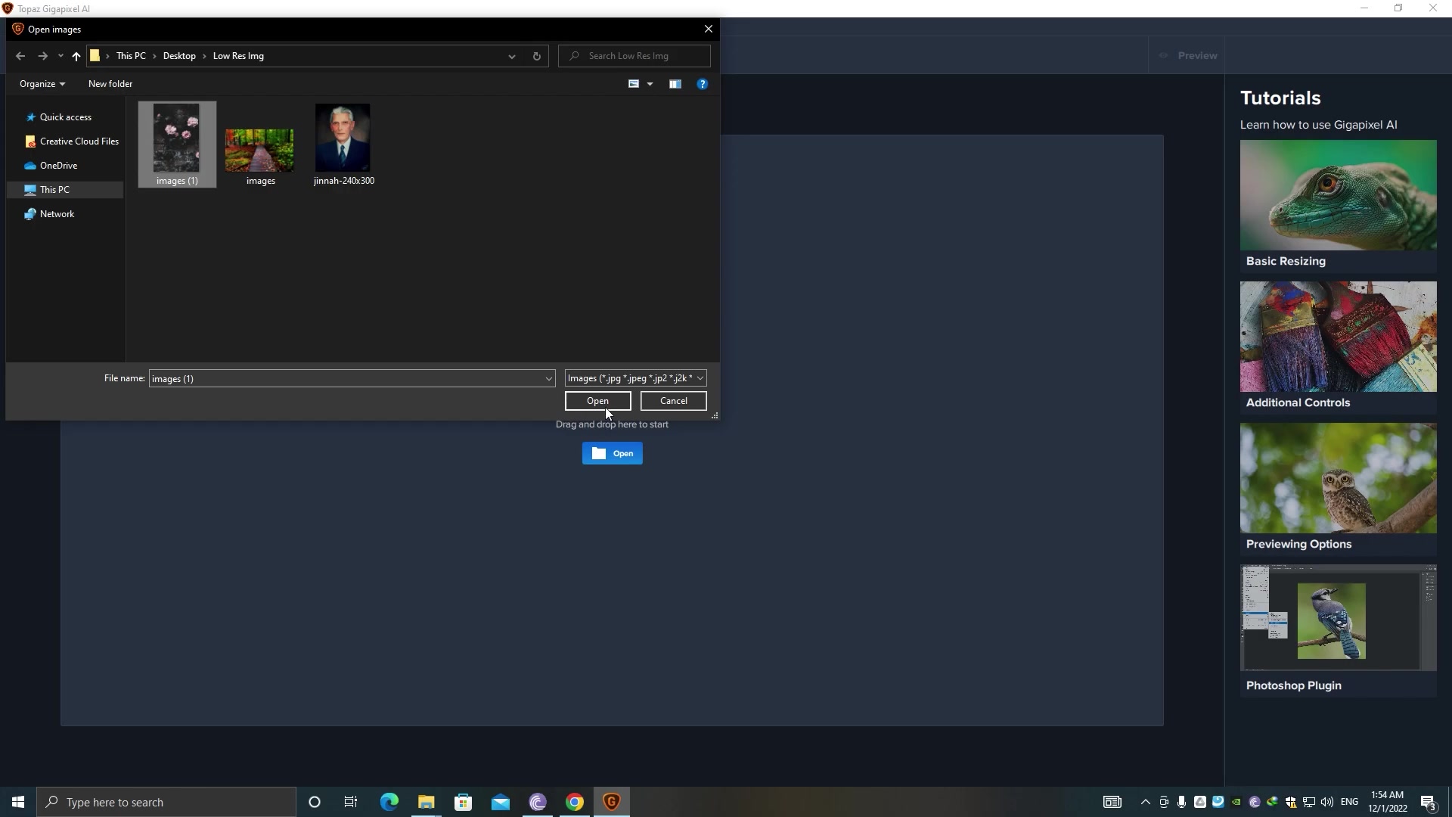Click the blue Open folder button in Gigapixel
1452x817 pixels.
click(613, 453)
